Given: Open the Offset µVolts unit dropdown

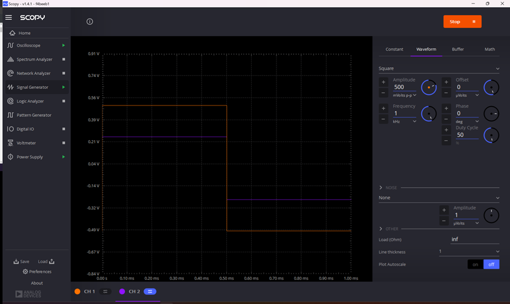Looking at the screenshot, I should [467, 95].
